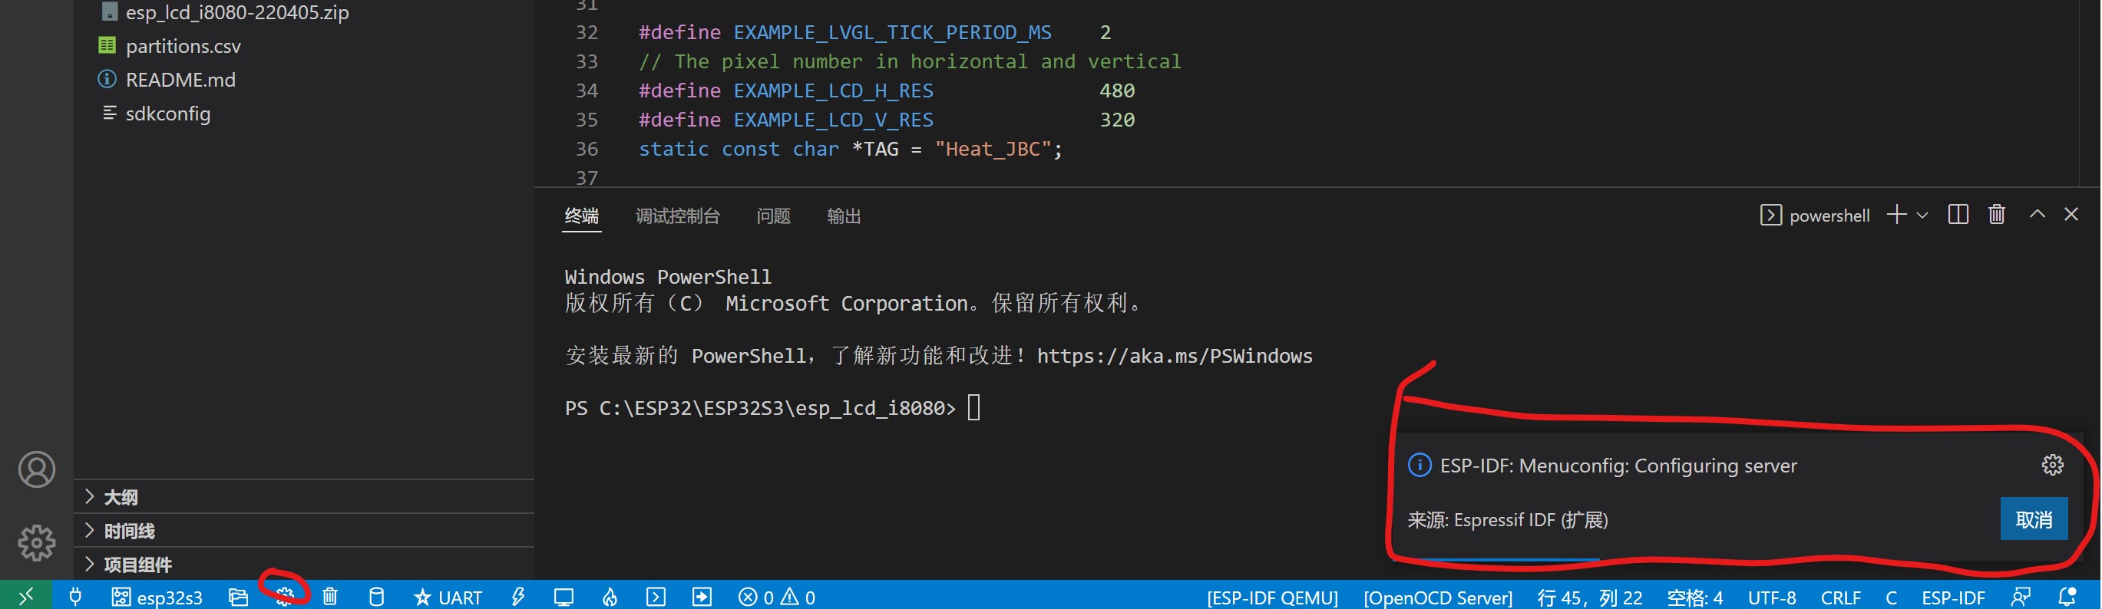Select language mode C

1891,597
